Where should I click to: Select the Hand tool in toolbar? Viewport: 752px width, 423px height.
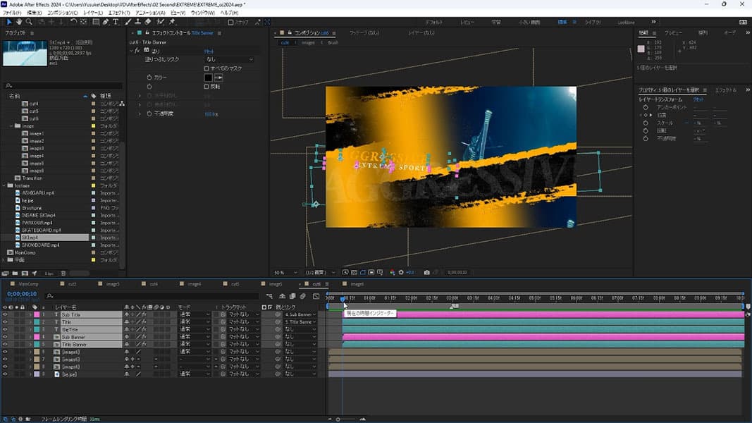[x=19, y=22]
